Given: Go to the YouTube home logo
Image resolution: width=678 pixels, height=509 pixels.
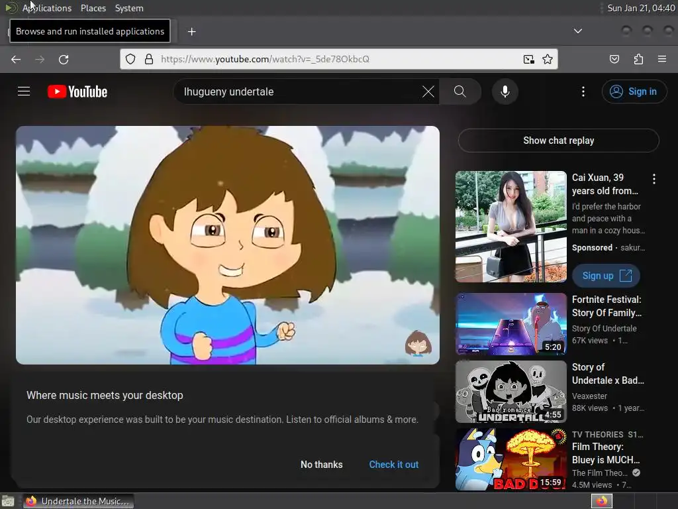Looking at the screenshot, I should 77,91.
